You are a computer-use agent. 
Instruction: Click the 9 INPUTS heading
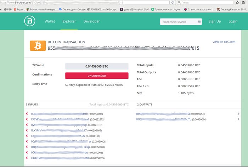click(32, 105)
